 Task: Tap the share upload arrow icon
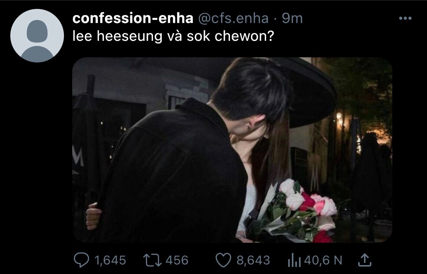(364, 260)
